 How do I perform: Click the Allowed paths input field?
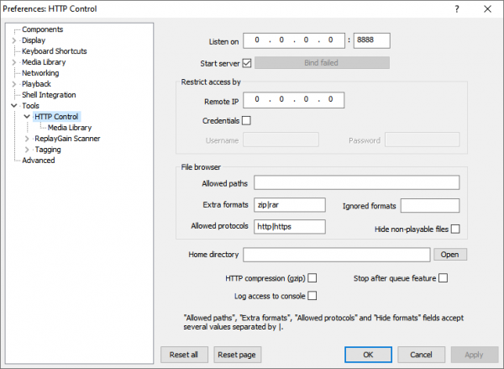tap(356, 183)
